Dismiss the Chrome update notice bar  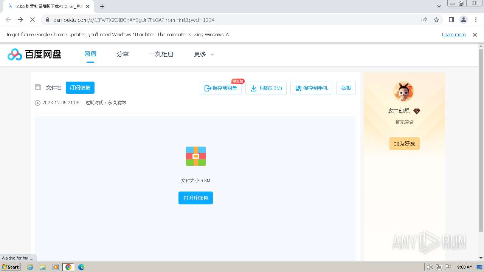[x=475, y=34]
